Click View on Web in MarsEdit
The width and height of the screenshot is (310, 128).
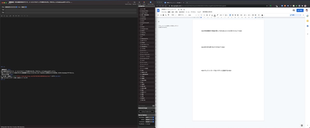click(150, 3)
